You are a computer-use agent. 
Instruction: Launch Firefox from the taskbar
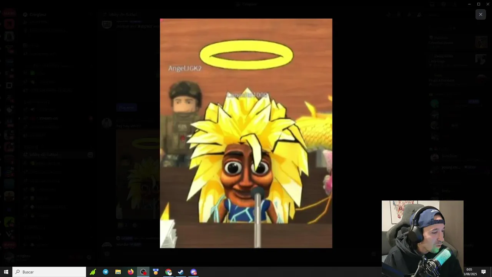131,272
